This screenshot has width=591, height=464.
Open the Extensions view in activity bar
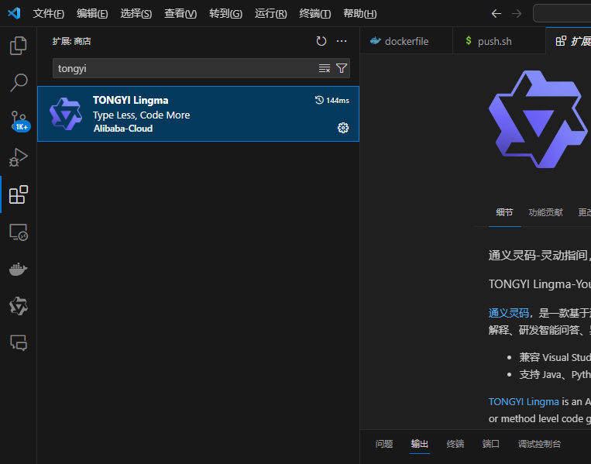pos(18,194)
